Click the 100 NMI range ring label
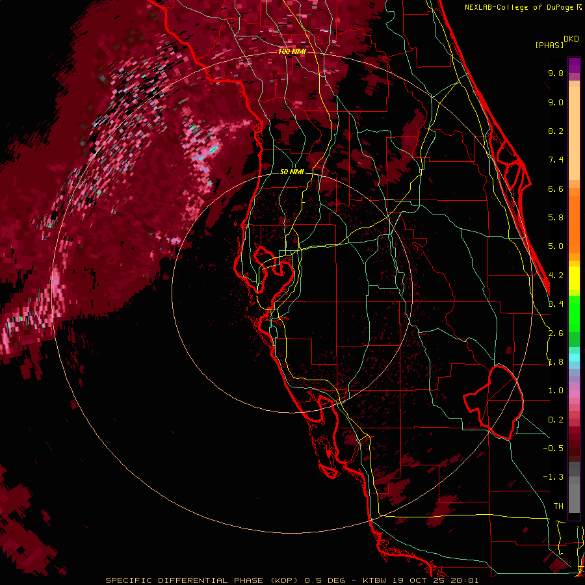 point(292,51)
